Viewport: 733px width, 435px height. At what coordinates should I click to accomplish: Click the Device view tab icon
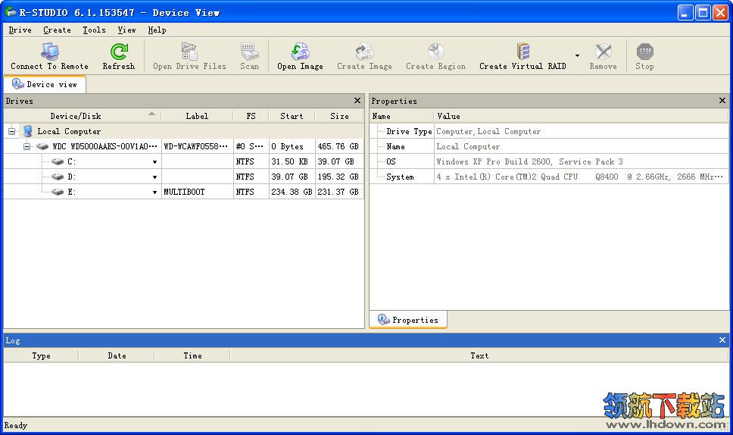point(17,83)
